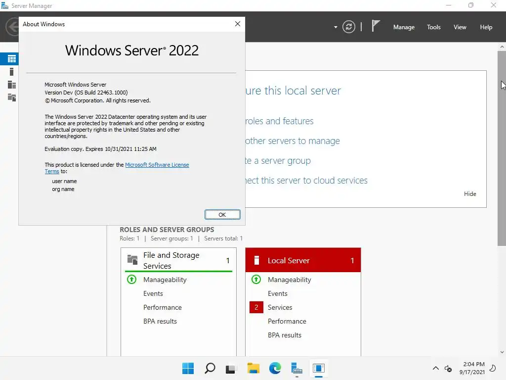
Task: Open Performance in Local Server tile
Action: (287, 321)
